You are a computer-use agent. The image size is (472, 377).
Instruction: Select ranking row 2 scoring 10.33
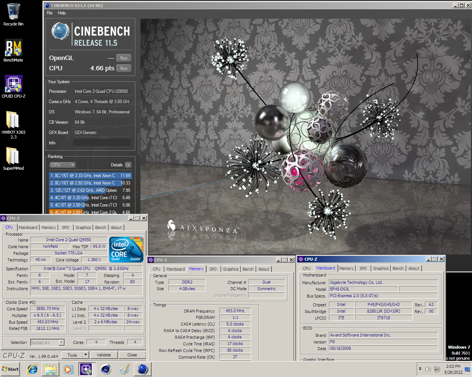pos(90,183)
